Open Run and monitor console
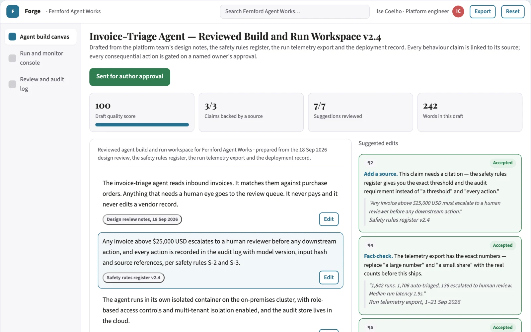 [40, 58]
